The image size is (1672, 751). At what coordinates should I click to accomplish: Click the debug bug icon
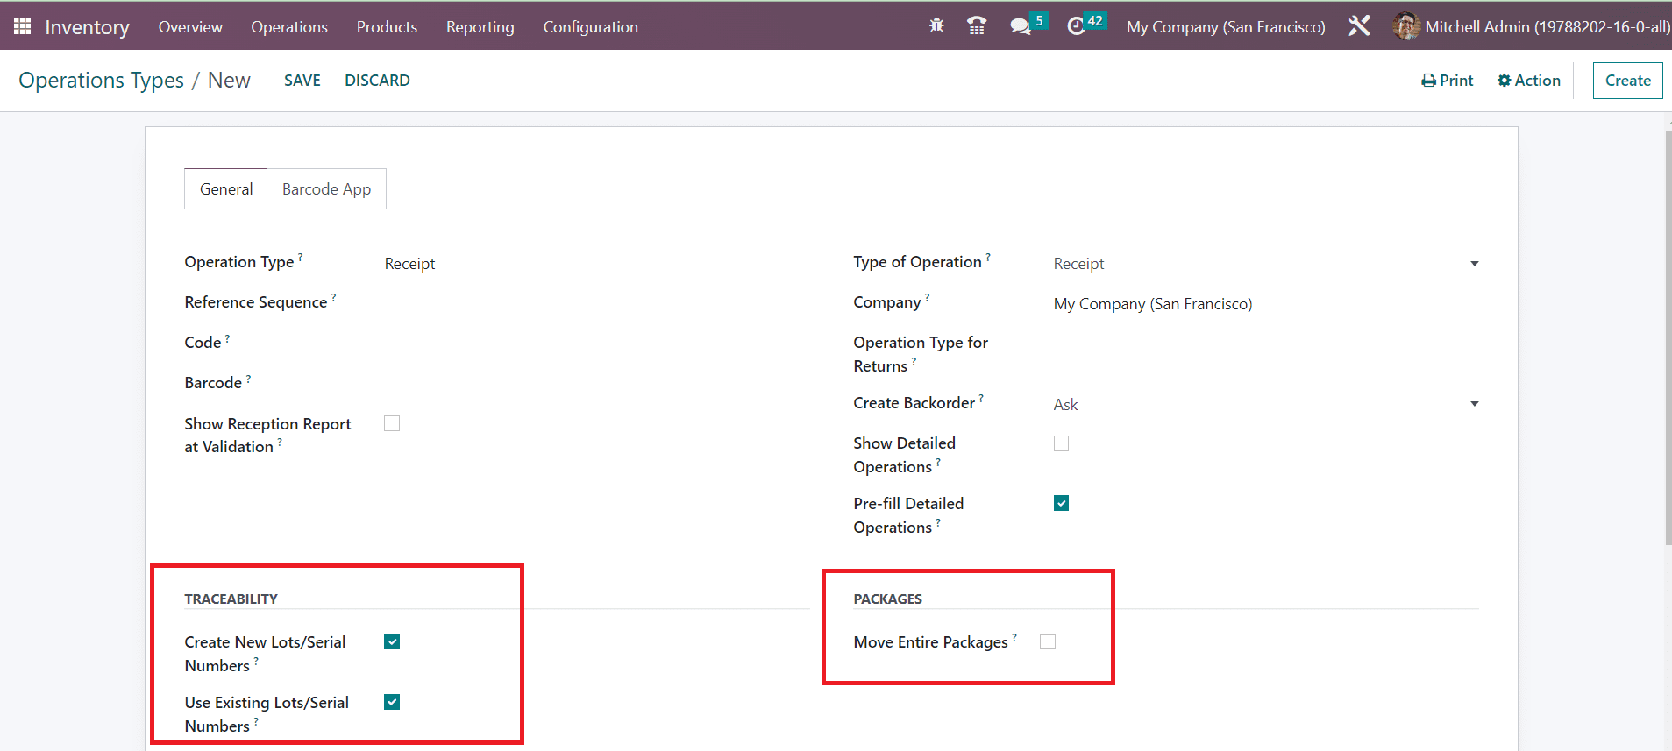tap(936, 25)
